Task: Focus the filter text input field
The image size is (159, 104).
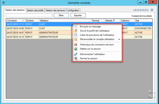Action: pyautogui.click(x=29, y=15)
